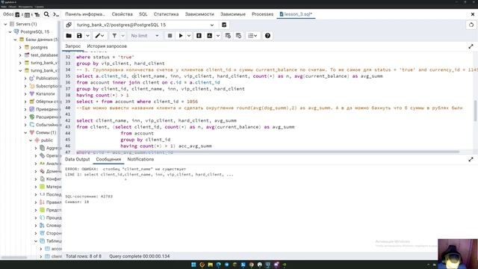Image resolution: width=478 pixels, height=269 pixels.
Task: Launch the PSQL terminal icon
Action: coord(56,14)
